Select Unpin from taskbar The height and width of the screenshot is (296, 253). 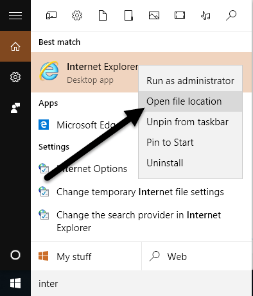click(190, 122)
